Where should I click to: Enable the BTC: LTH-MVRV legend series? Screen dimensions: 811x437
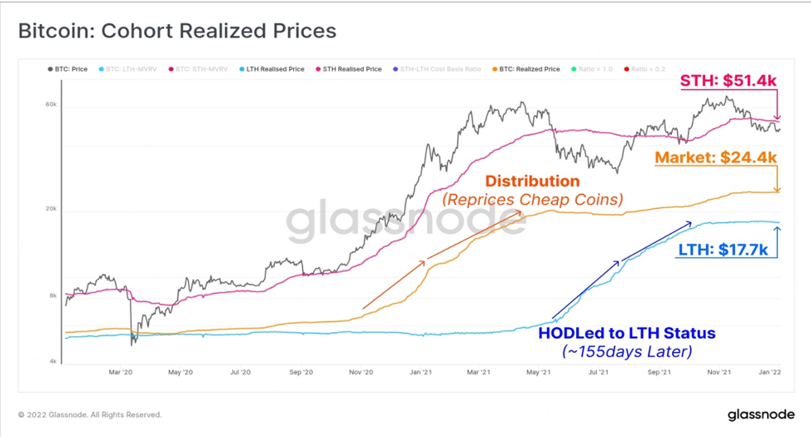[127, 69]
